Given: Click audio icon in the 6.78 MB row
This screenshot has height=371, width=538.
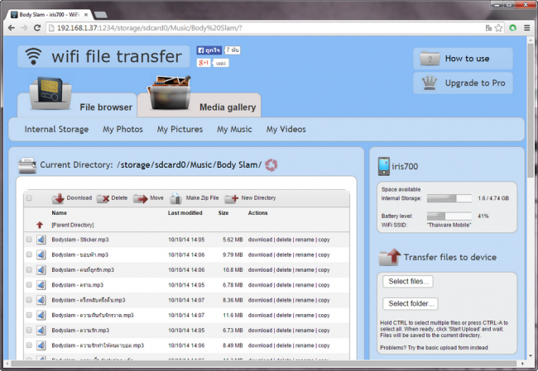Looking at the screenshot, I should (x=41, y=285).
